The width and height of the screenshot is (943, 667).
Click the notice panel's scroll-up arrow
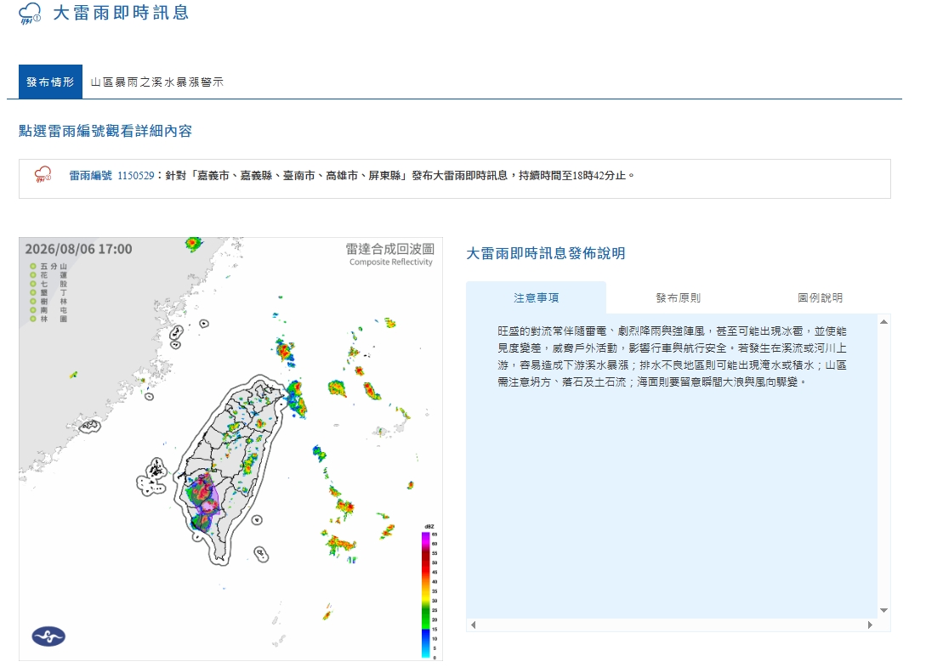[883, 322]
